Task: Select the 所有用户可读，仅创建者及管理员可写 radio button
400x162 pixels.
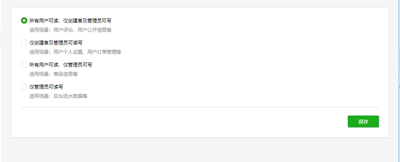Action: tap(24, 20)
